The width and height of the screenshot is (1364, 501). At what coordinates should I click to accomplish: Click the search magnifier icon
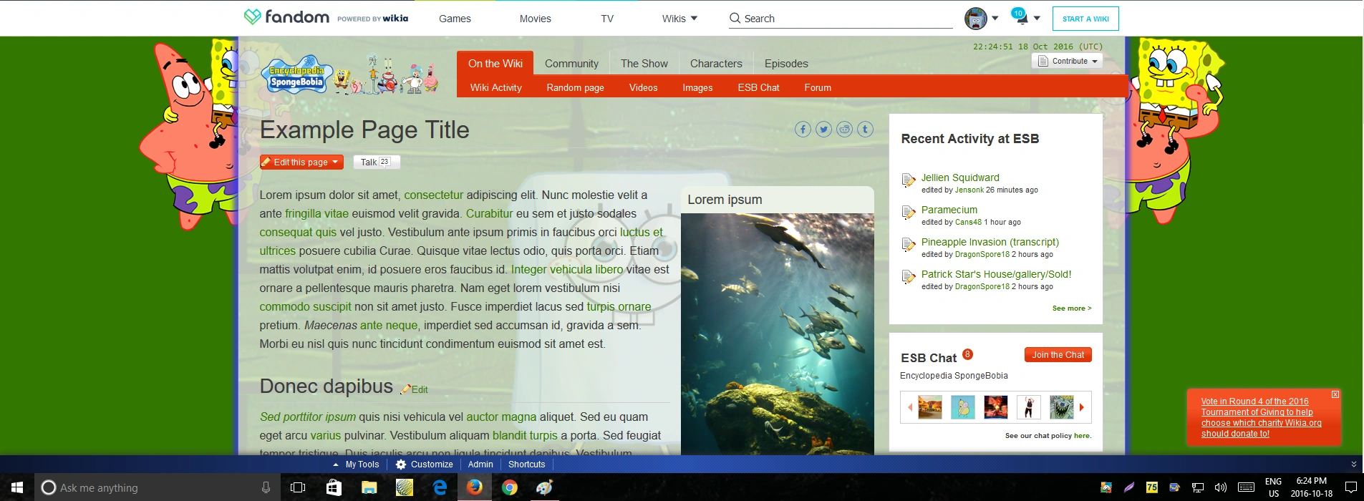(735, 18)
